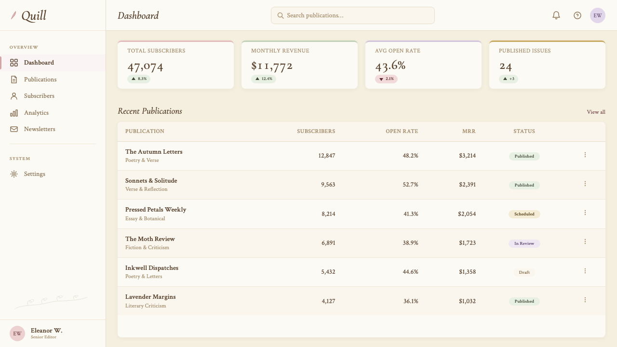The width and height of the screenshot is (617, 347).
Task: Click the $1,032 MRR value
Action: (x=467, y=301)
